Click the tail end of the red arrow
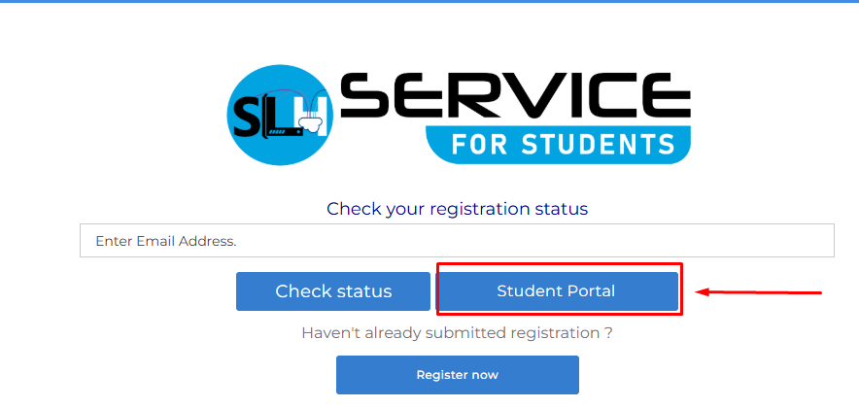 click(819, 290)
